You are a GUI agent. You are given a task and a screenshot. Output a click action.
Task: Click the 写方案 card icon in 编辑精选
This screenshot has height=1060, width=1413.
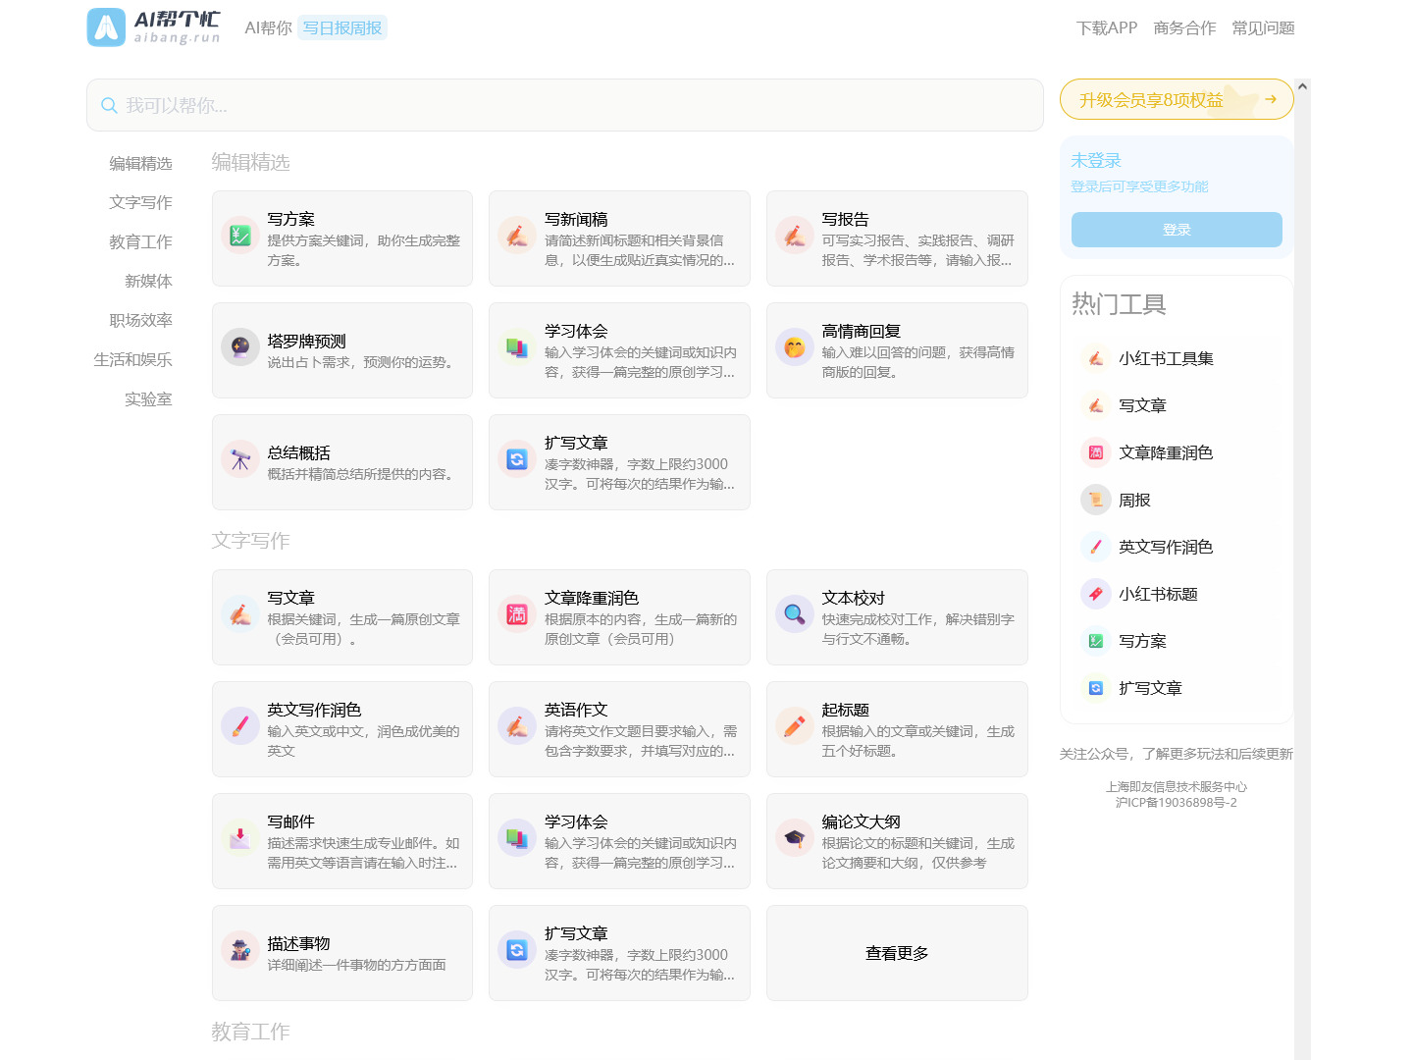click(x=240, y=236)
